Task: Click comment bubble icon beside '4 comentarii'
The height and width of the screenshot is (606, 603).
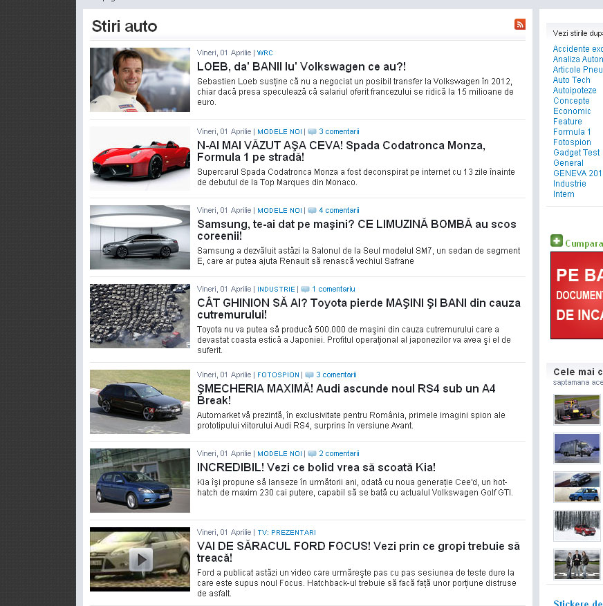Action: coord(312,211)
